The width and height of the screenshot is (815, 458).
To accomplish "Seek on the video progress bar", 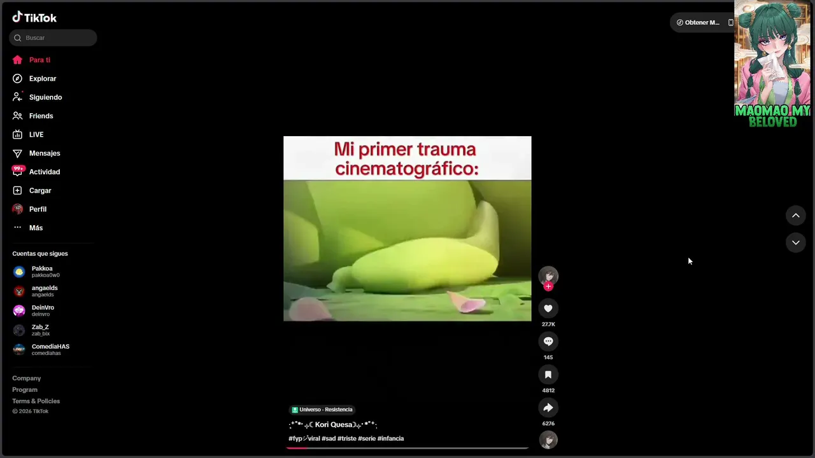I will point(407,448).
